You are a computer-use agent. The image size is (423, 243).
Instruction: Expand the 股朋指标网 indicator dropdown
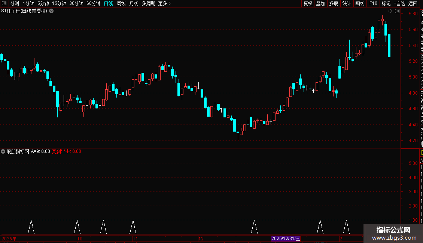click(x=3, y=151)
